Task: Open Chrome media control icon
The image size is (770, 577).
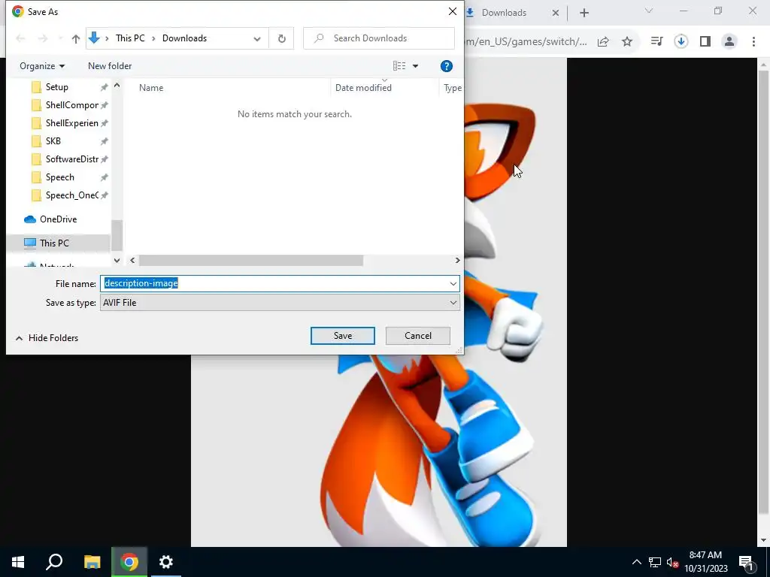Action: [656, 42]
